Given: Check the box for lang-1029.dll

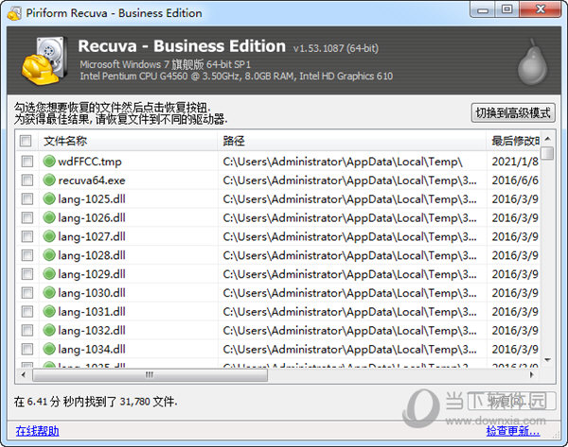Looking at the screenshot, I should tap(27, 274).
